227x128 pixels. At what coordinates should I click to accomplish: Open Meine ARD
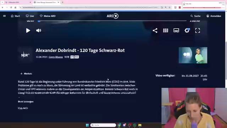tap(48, 16)
